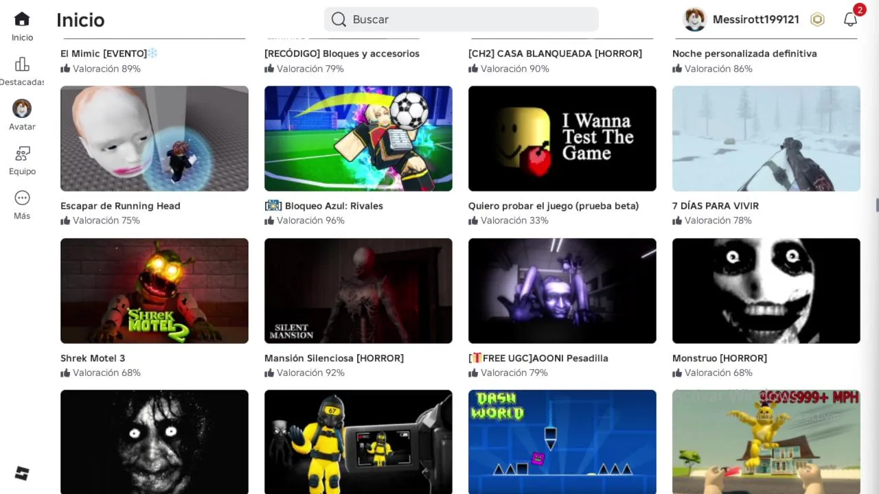This screenshot has height=494, width=879.
Task: Click the Robux coin icon
Action: [x=817, y=19]
